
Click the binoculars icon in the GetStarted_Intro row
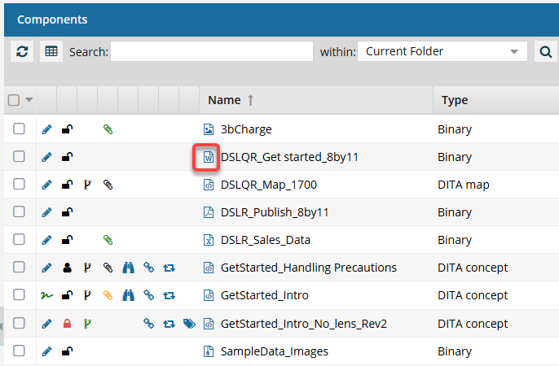[x=128, y=295]
